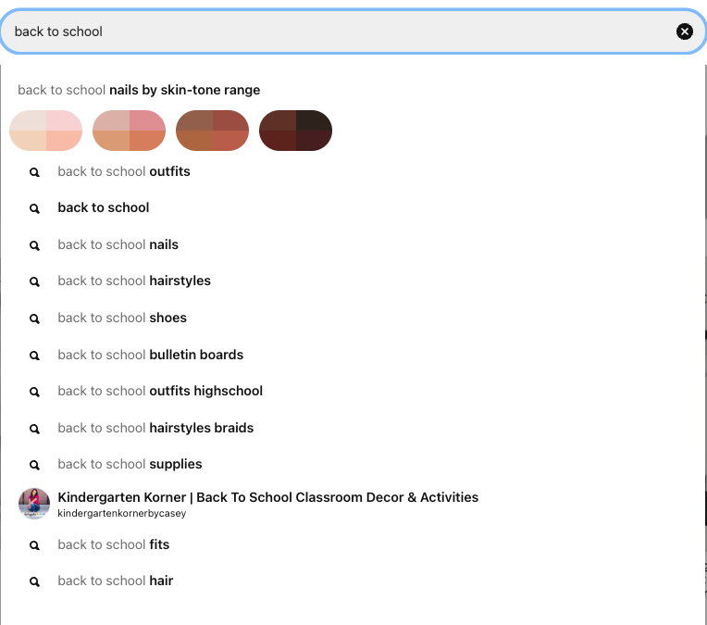Select suggestion 'back to school shoes'
Screen dimensions: 707x625
(122, 318)
